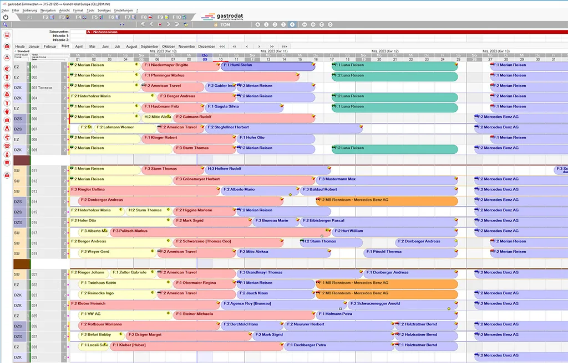
Task: Select the Niedermayer Brigitte booking
Action: coord(181,65)
